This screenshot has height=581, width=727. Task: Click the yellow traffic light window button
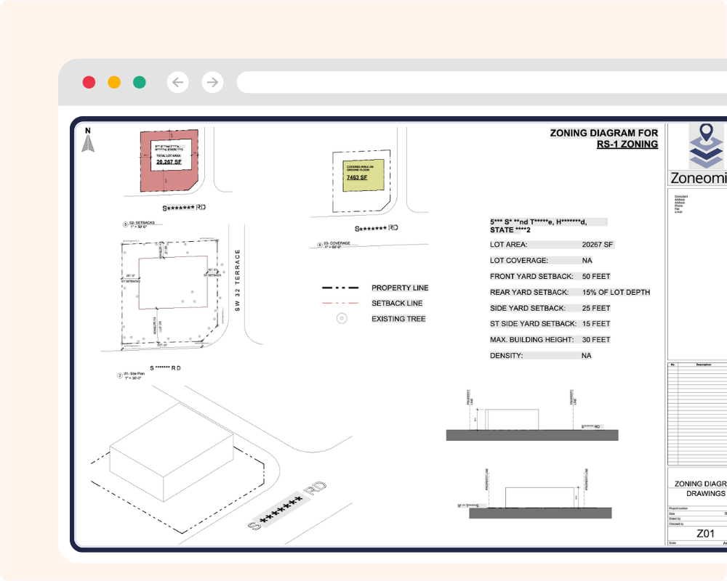[x=114, y=82]
